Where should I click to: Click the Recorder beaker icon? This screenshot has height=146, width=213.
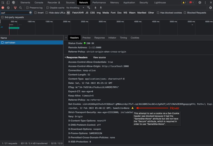click(59, 2)
